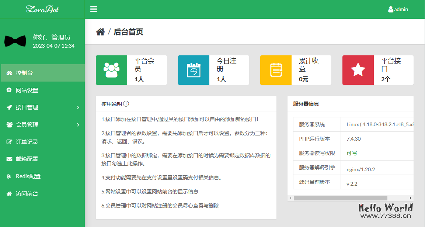Open the 后台首页 breadcrumb home icon

click(100, 32)
